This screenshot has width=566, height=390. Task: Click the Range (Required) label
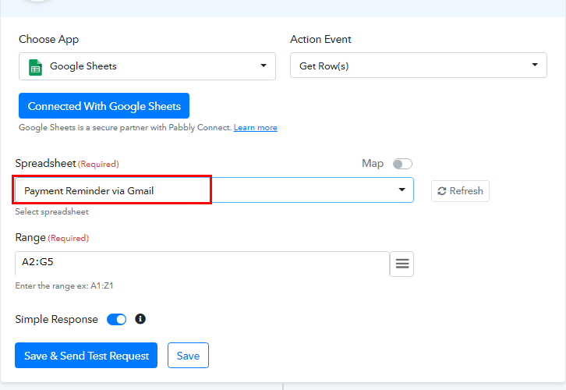(52, 238)
